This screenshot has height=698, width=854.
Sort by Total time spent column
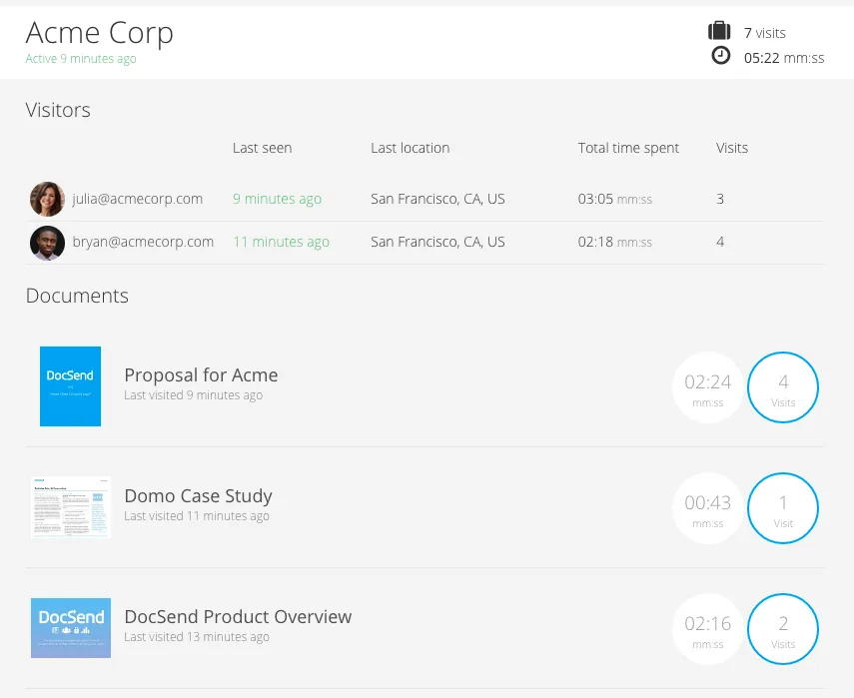(x=628, y=148)
